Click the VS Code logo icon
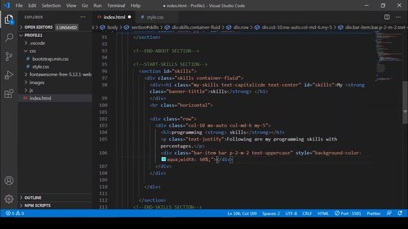Screen dimensions: 408x229 [x=7, y=5]
